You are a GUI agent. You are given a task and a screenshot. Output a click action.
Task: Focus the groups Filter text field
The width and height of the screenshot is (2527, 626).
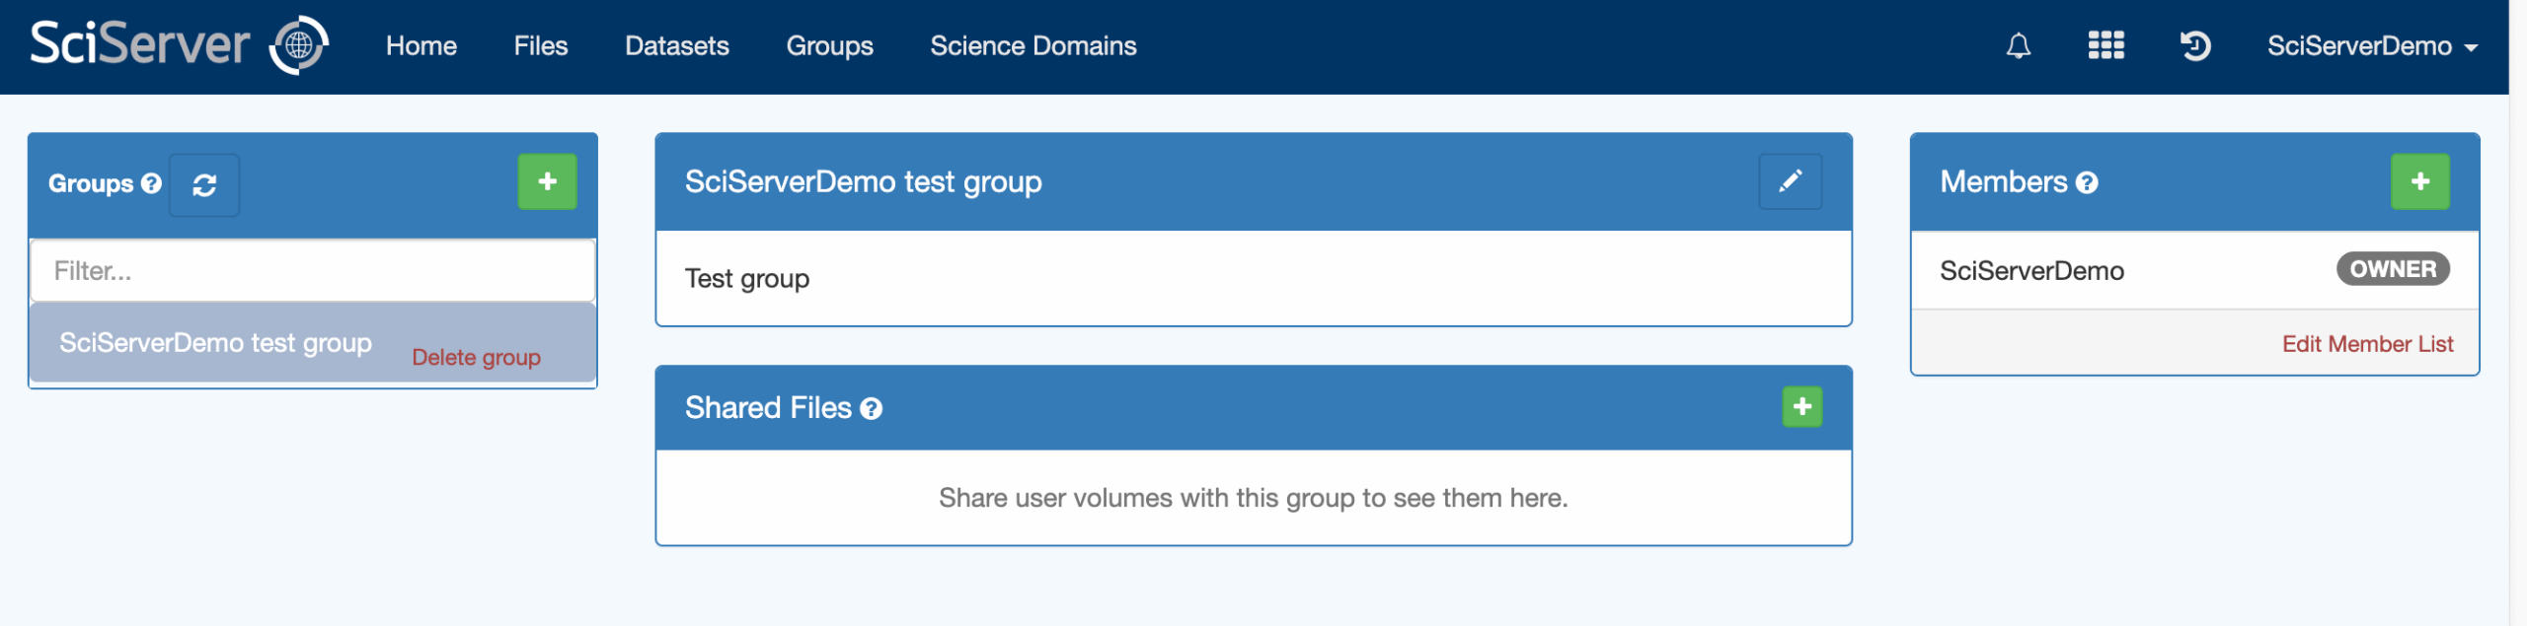(312, 271)
